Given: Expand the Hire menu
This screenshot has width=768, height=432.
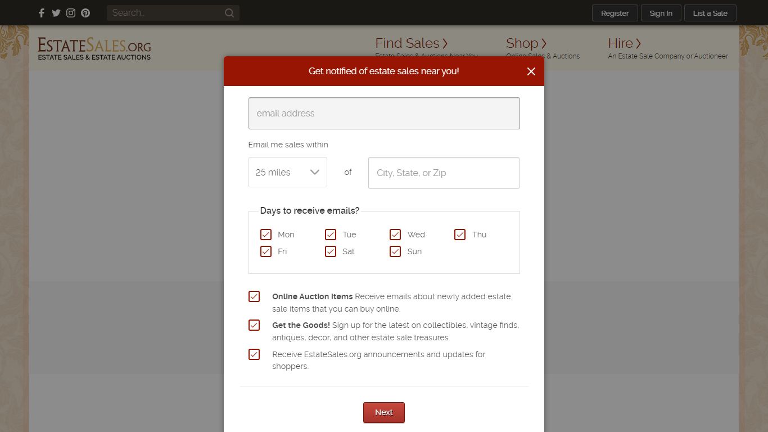Looking at the screenshot, I should point(625,43).
